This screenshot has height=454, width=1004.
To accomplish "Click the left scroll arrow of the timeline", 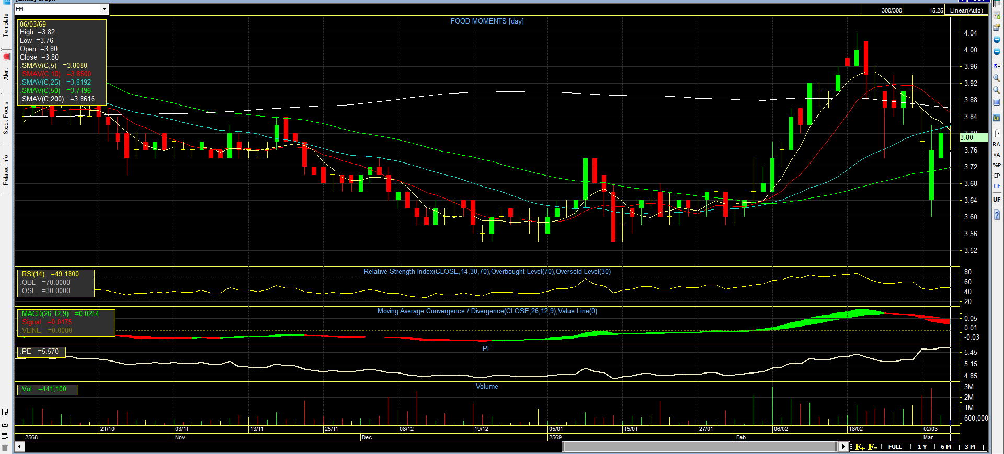I will (x=19, y=447).
